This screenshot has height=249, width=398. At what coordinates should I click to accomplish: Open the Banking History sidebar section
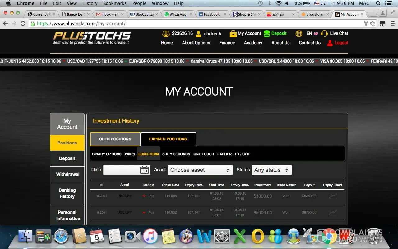tap(67, 193)
